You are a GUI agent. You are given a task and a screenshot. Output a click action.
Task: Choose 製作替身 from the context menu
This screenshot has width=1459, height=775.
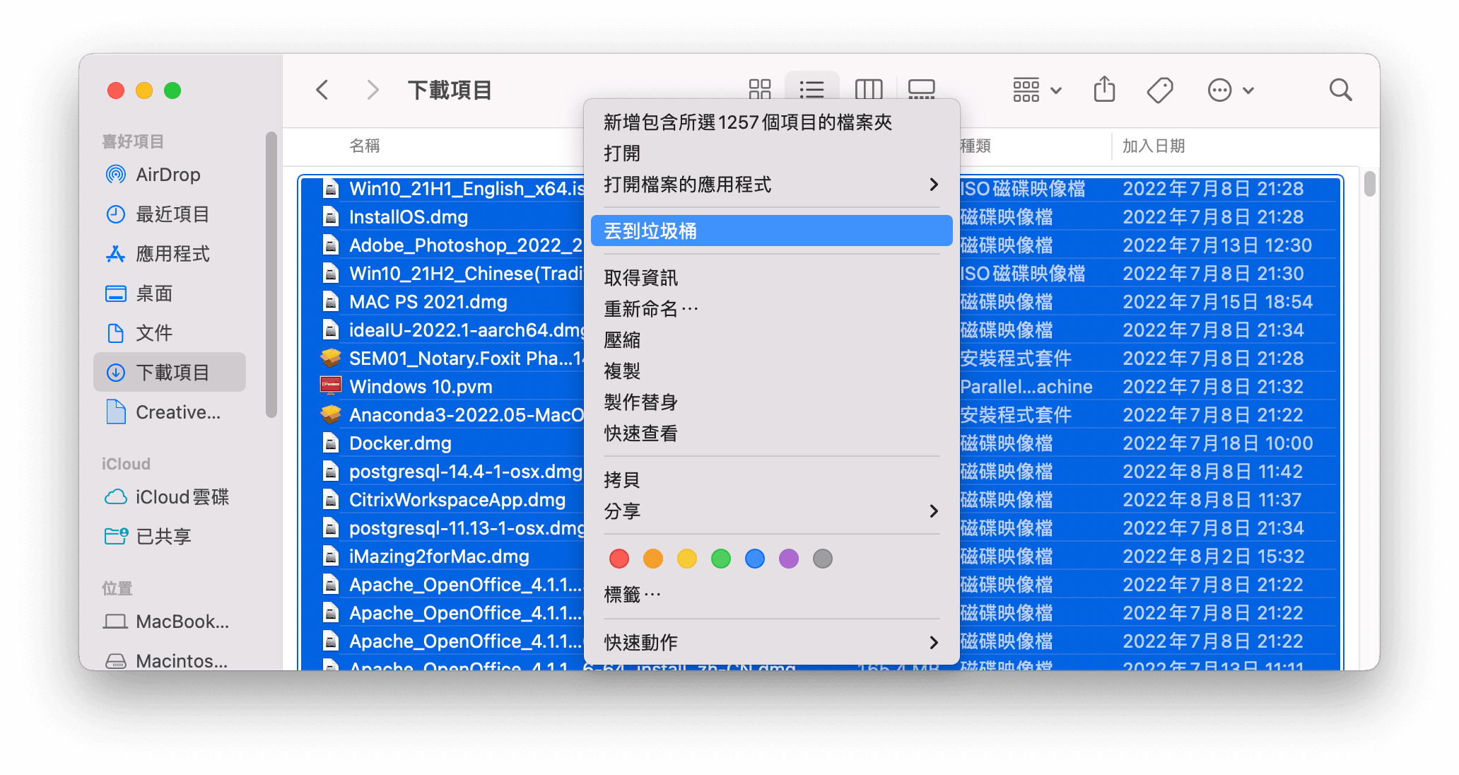771,402
